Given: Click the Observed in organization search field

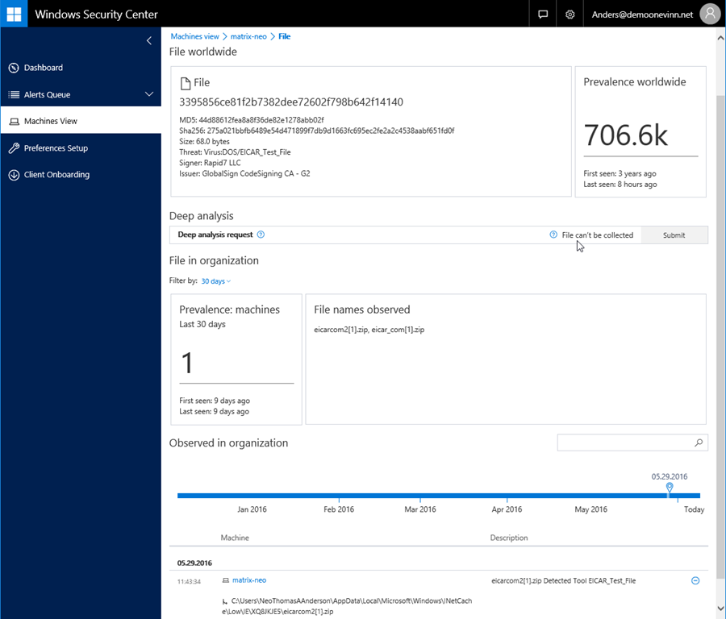Looking at the screenshot, I should [624, 443].
